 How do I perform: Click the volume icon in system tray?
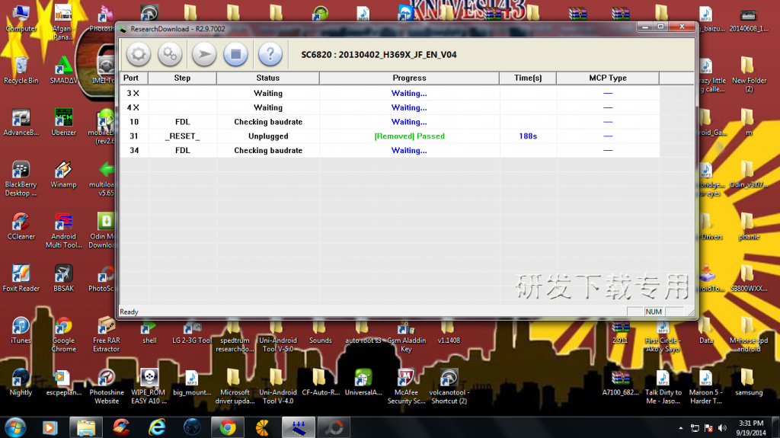tap(722, 428)
